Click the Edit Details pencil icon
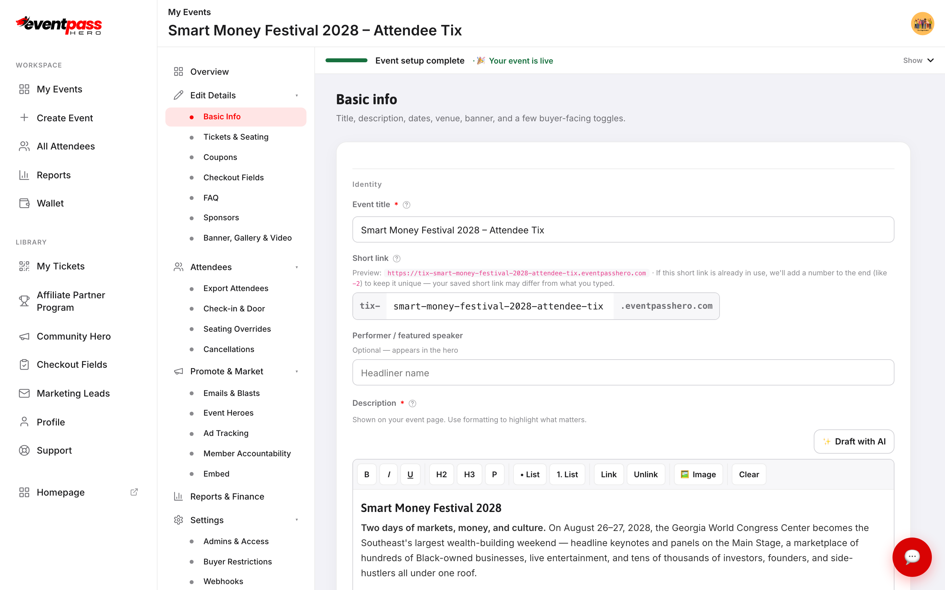 point(178,95)
